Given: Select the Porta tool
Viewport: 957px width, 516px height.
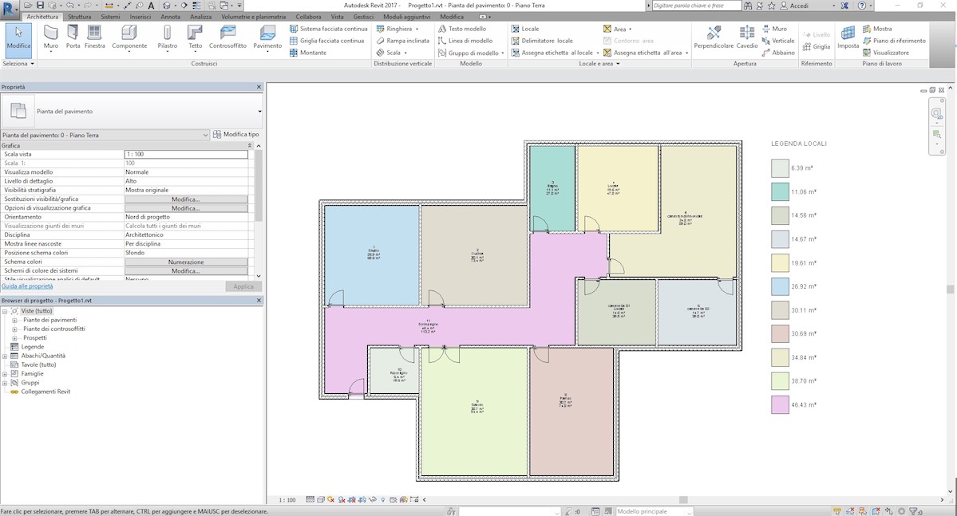Looking at the screenshot, I should point(73,36).
